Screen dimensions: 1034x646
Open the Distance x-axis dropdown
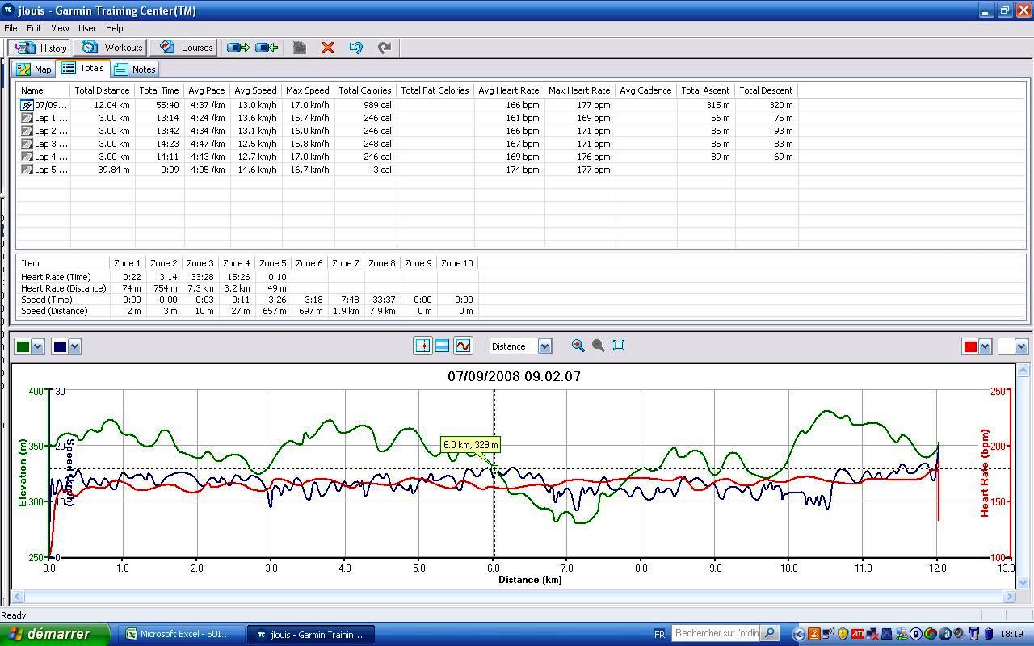(544, 346)
